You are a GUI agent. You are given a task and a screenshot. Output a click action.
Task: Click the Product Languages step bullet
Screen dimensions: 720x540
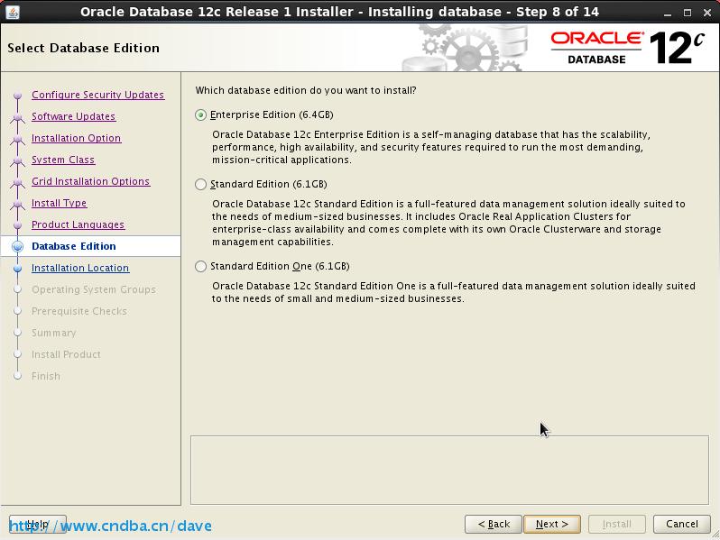point(17,224)
